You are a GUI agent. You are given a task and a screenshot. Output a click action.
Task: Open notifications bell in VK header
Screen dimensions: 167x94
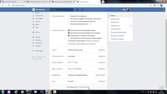78,10
